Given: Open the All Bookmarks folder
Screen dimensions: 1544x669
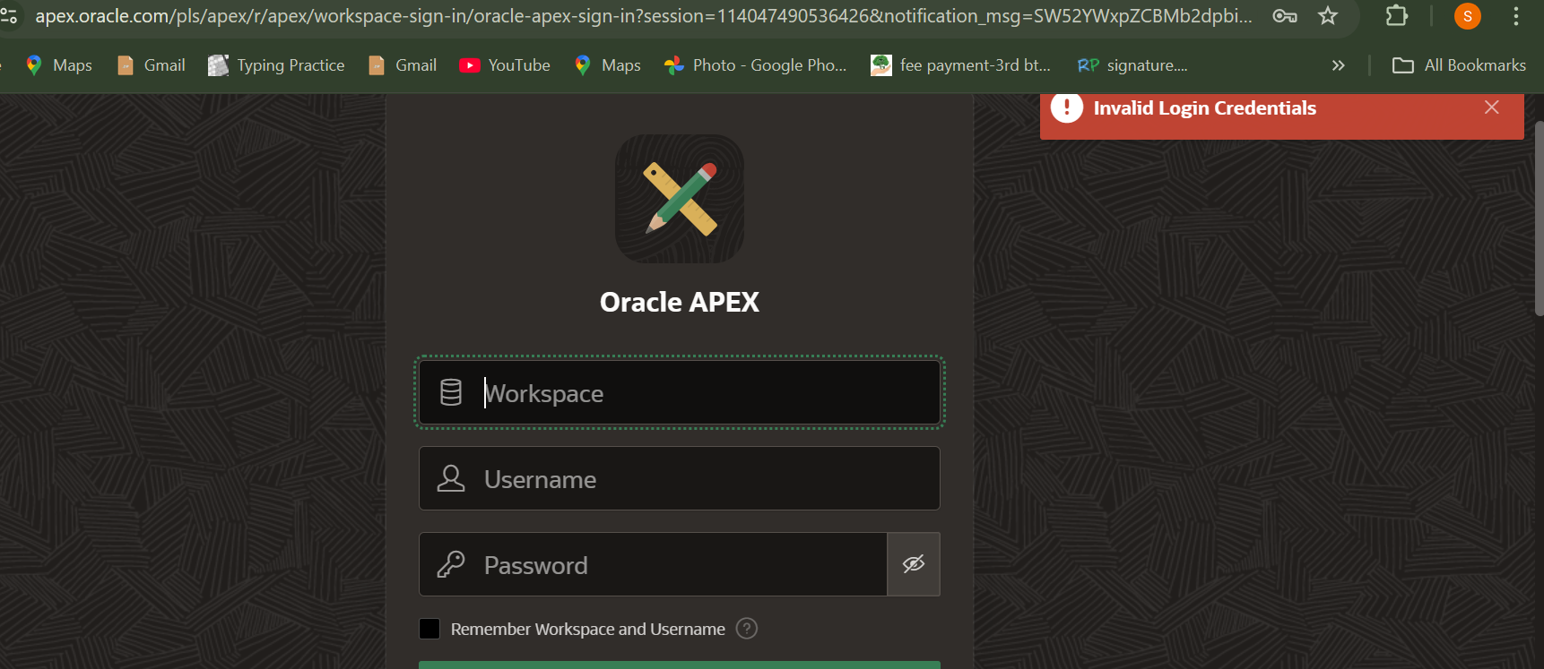Looking at the screenshot, I should (1459, 65).
